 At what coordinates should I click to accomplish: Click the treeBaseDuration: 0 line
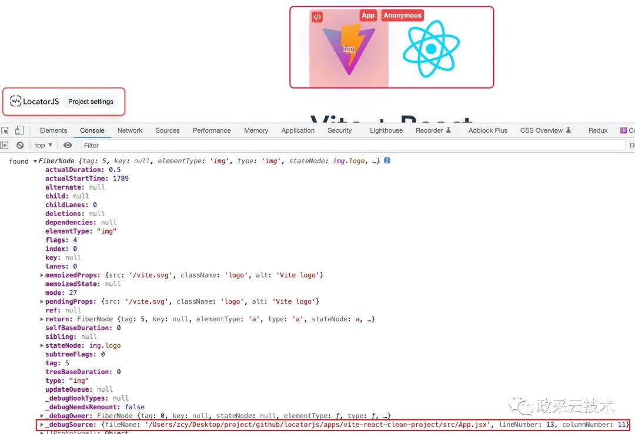[x=83, y=372]
